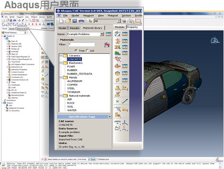The width and height of the screenshot is (224, 169).
Task: Click New Model Database icon in zoomed window
Action: (61, 21)
